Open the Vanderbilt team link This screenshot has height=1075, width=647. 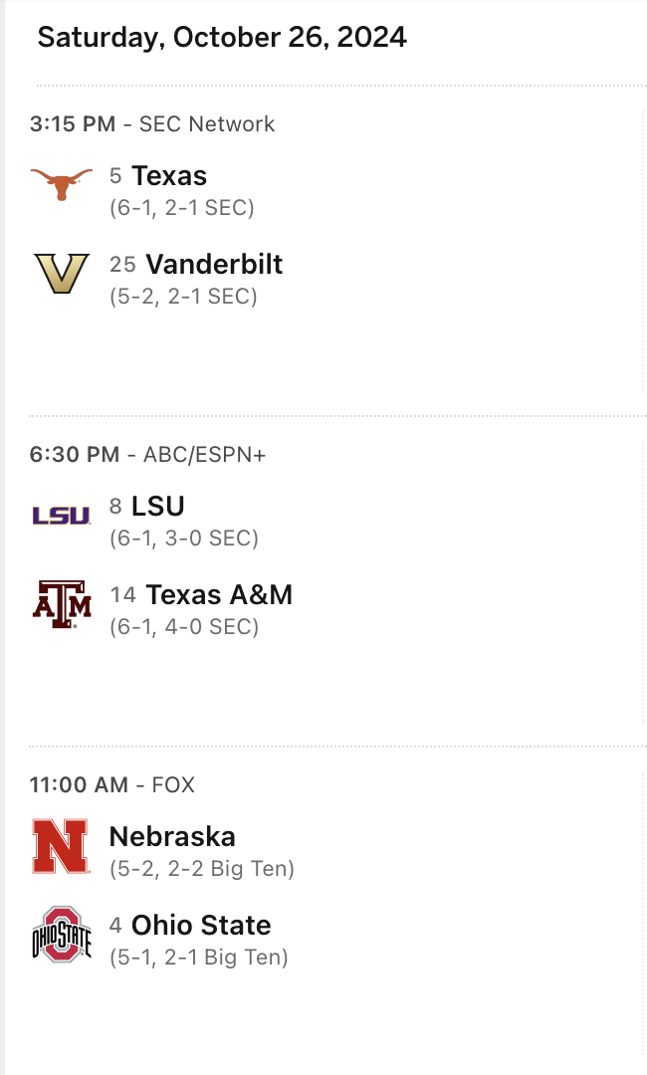tap(214, 264)
